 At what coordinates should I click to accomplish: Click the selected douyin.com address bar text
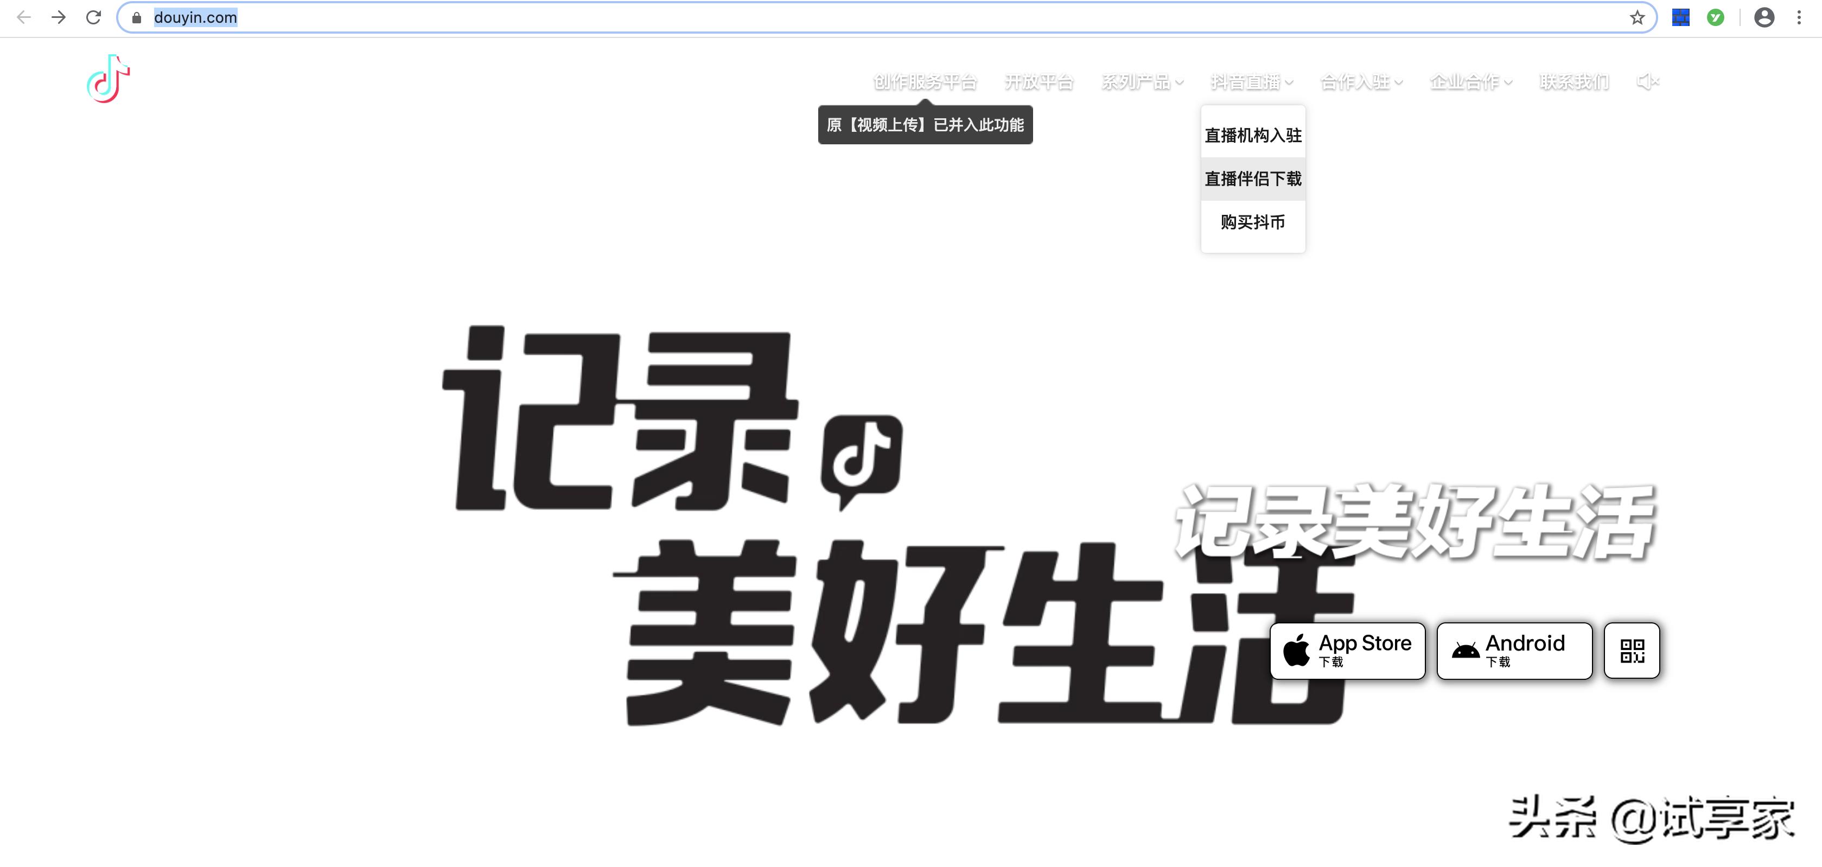pyautogui.click(x=195, y=18)
